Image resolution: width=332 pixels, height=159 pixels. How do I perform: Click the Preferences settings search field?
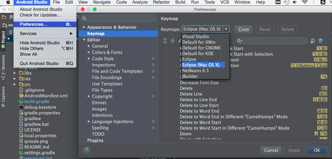pos(118,18)
